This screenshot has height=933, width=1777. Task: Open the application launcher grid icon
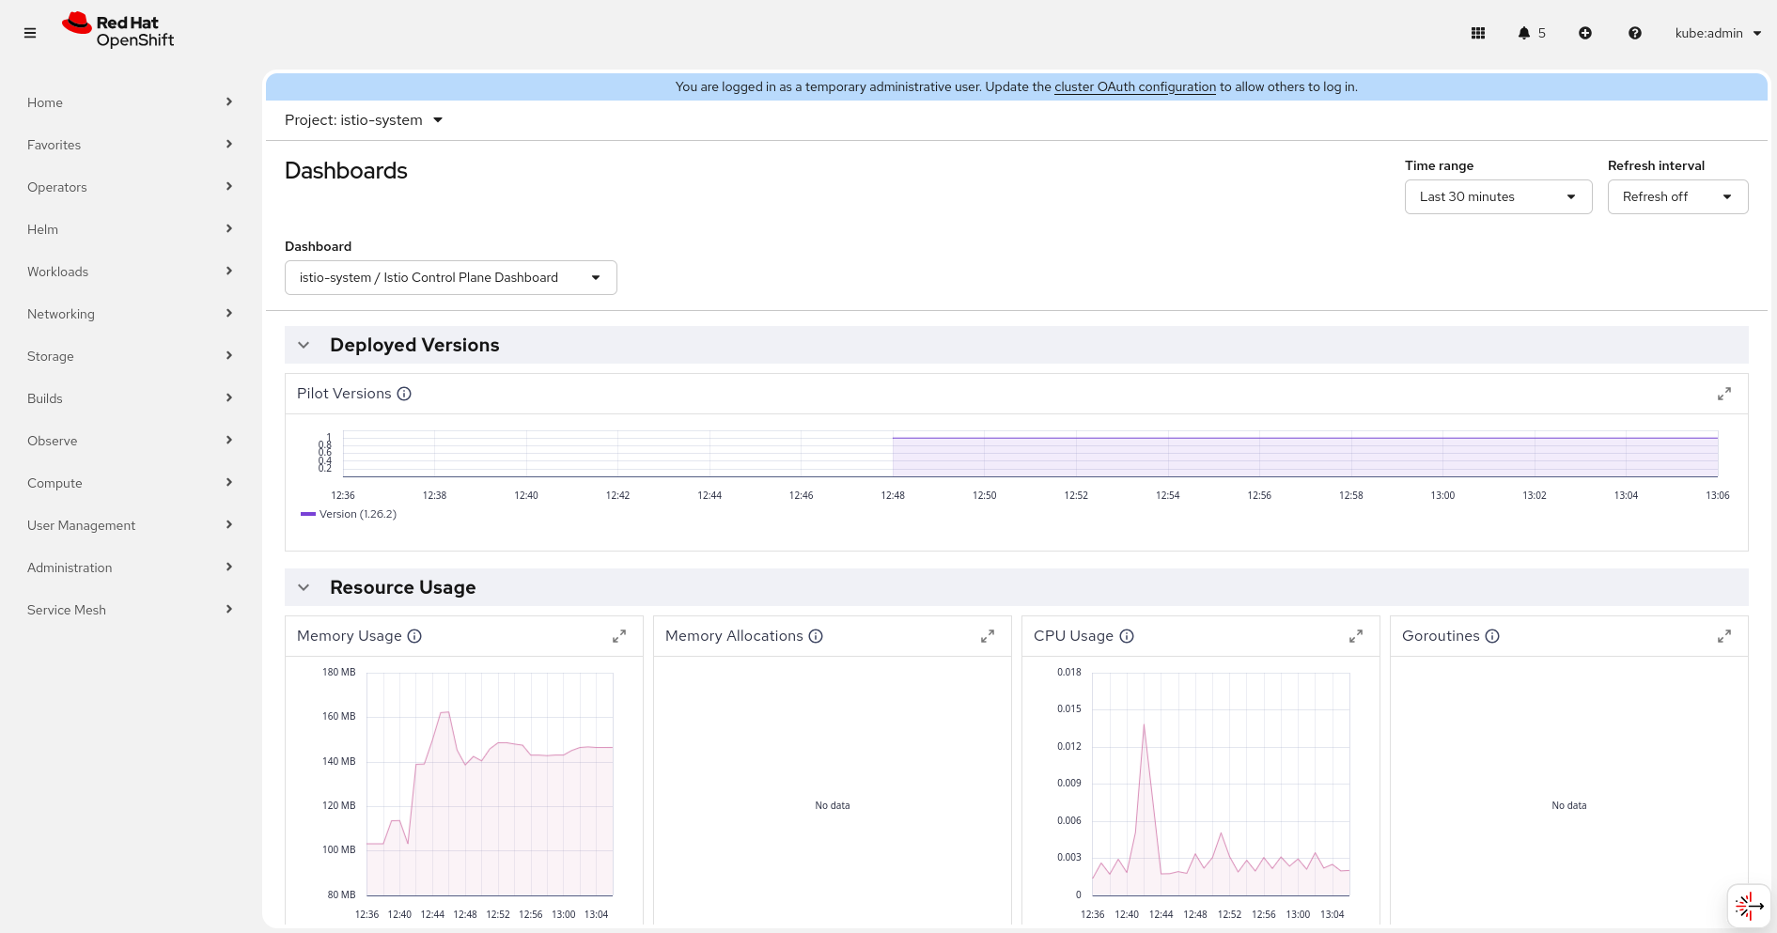[x=1478, y=33]
